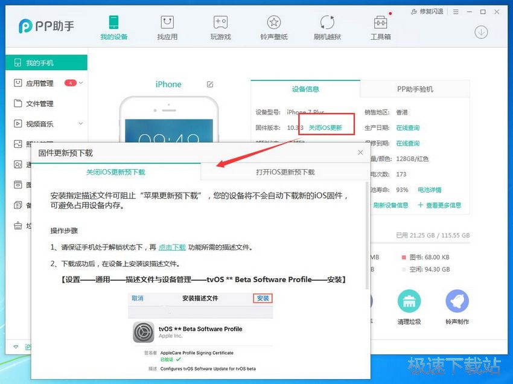Click 在线查询 next to 保修到期

tap(407, 143)
